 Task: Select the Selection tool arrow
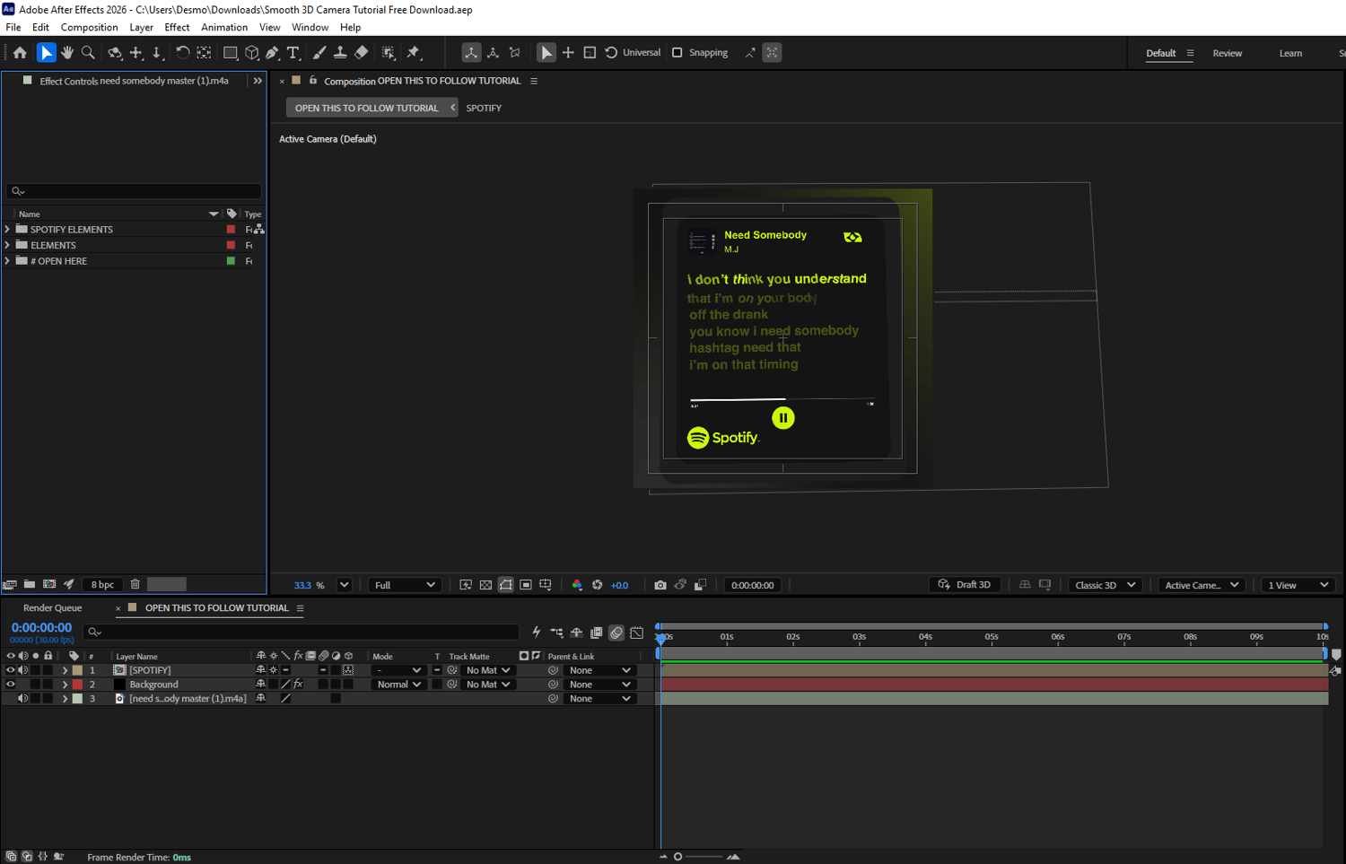click(47, 53)
